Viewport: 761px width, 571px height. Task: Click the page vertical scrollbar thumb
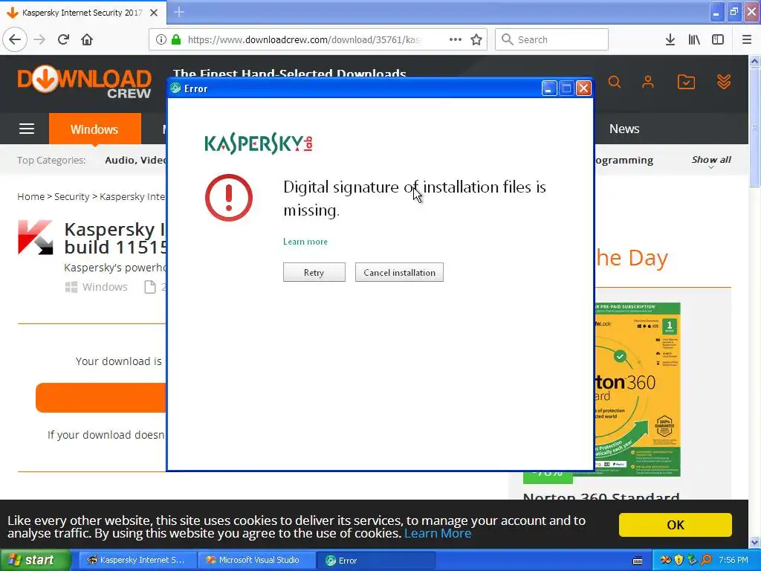coord(754,127)
